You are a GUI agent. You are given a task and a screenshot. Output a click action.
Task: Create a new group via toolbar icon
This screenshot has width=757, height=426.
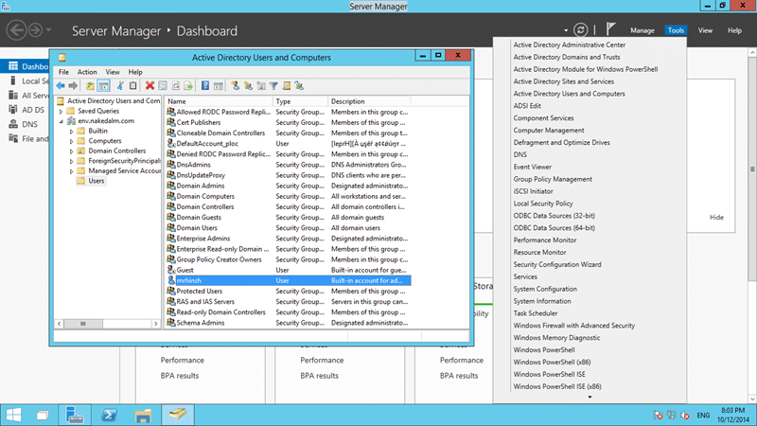point(248,86)
